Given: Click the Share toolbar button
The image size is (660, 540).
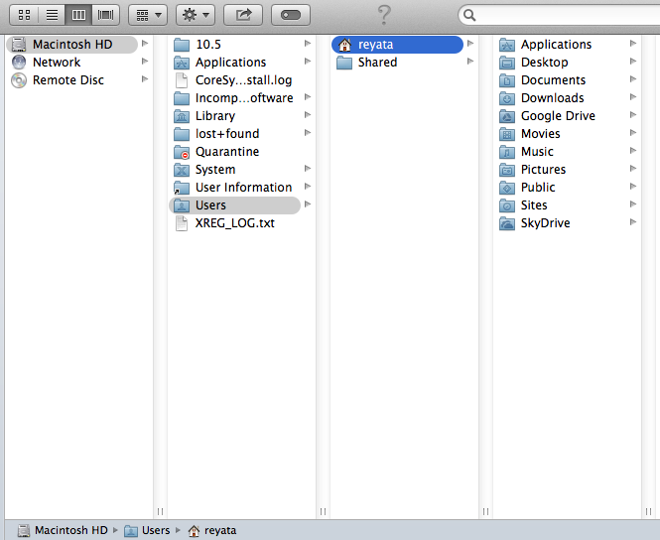Looking at the screenshot, I should pos(243,15).
